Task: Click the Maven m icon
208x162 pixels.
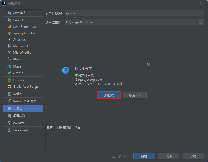Action: pyautogui.click(x=9, y=66)
